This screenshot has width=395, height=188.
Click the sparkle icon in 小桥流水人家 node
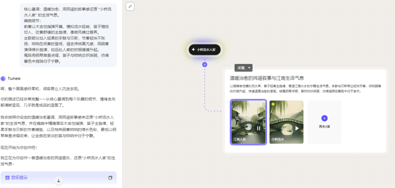[193, 50]
